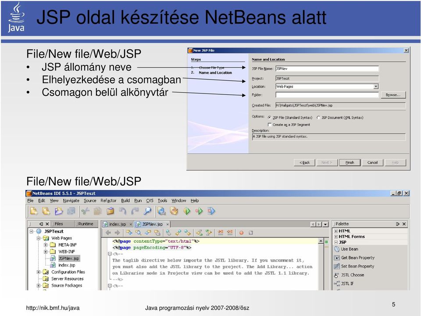Screen dimensions: 421x316
Task: Close the JSPNev.jsp editor tab
Action: tap(168, 224)
